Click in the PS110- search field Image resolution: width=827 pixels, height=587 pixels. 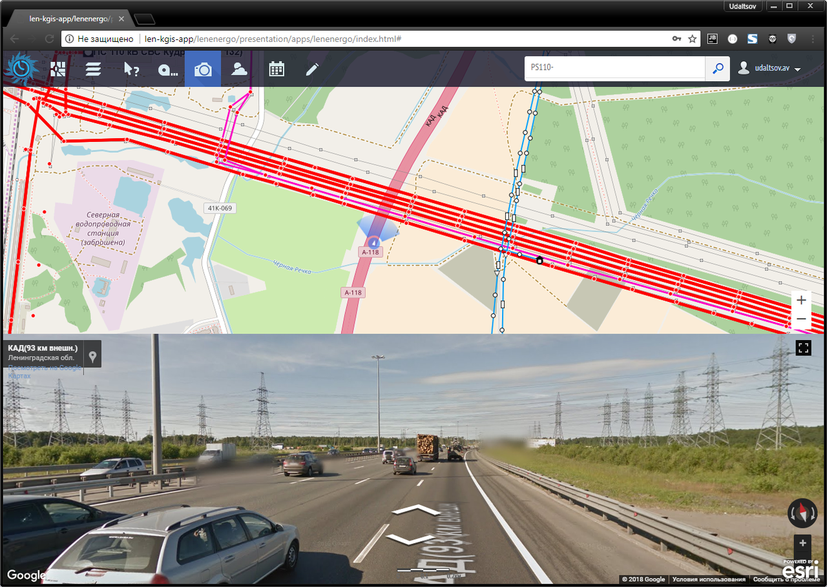click(x=614, y=67)
